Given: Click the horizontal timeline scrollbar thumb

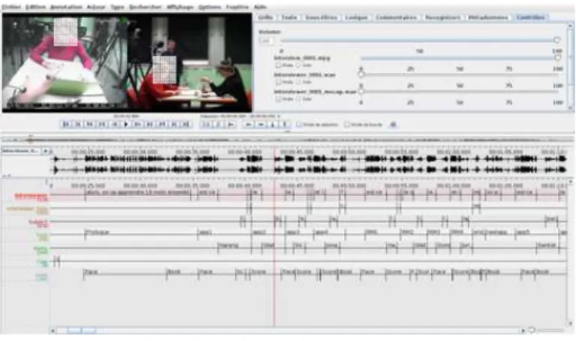Looking at the screenshot, I should 81,330.
